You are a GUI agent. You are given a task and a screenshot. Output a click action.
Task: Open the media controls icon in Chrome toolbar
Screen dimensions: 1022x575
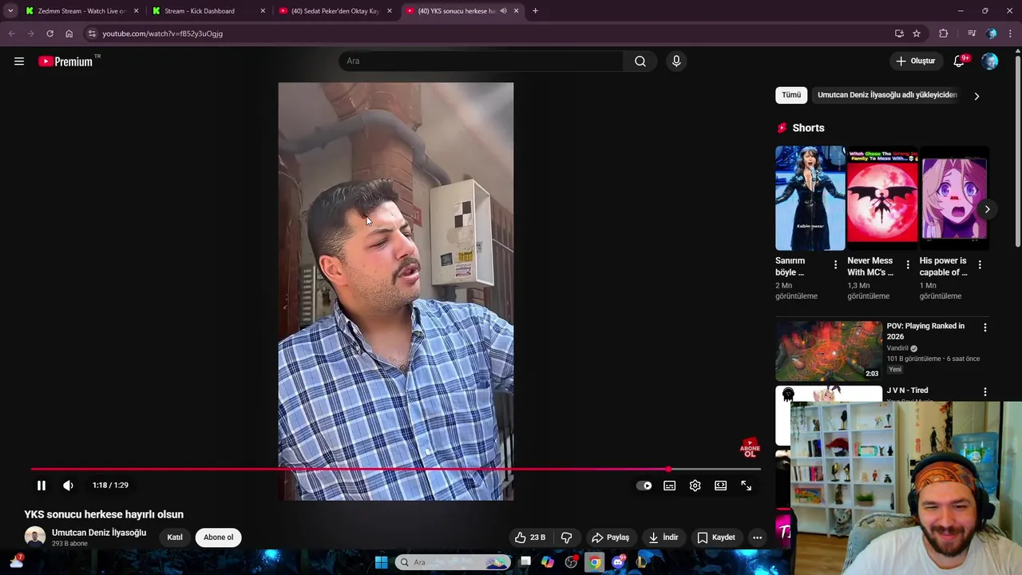coord(972,34)
